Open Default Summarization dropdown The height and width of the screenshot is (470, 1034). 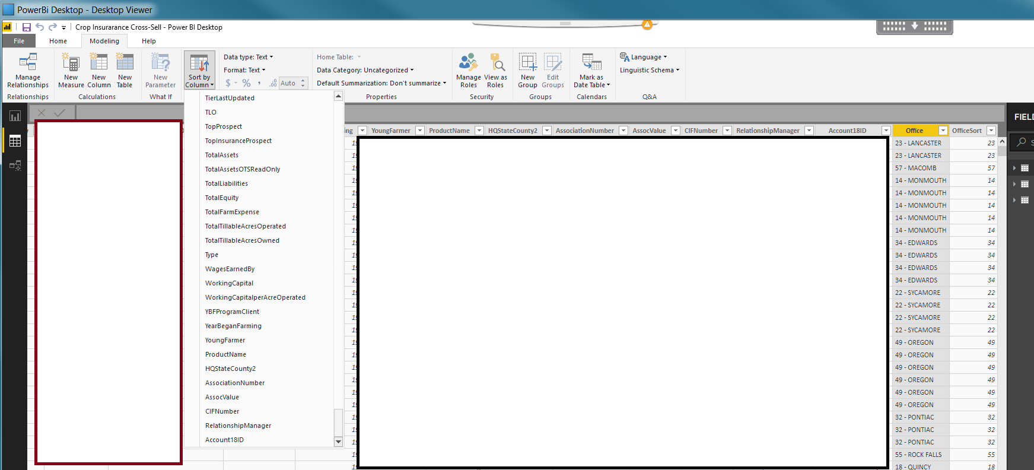381,83
